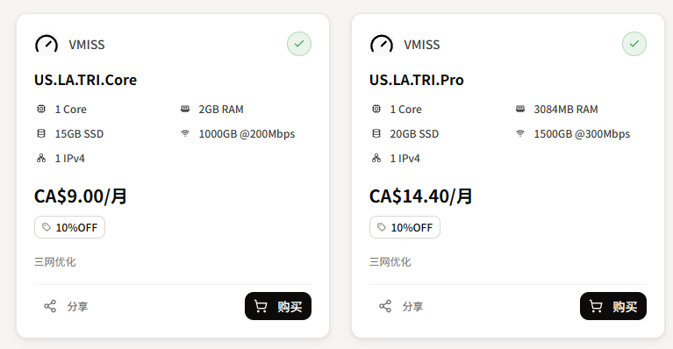Viewport: 673px width, 349px height.
Task: Open the US.LA.TRI.Pro plan title
Action: [x=417, y=80]
